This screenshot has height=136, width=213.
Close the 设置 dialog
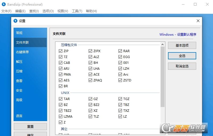198,21
